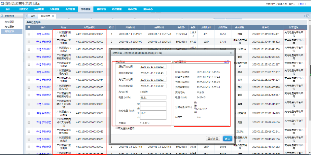This screenshot has width=311, height=155.
Task: Open the 会员管理 top menu
Action: [x=70, y=9]
